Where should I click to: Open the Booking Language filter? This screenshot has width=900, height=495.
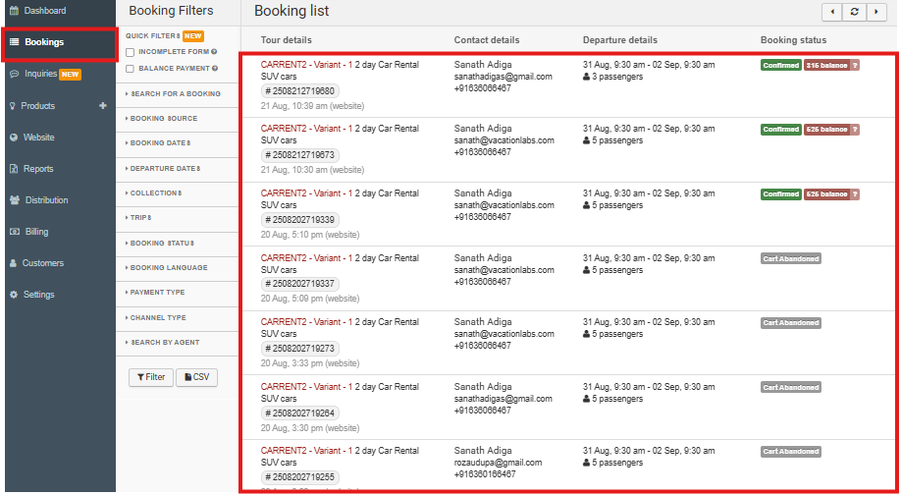tap(168, 268)
